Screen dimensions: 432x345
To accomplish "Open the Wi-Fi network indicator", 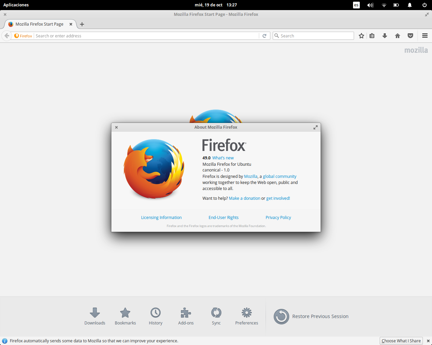I will pyautogui.click(x=384, y=5).
